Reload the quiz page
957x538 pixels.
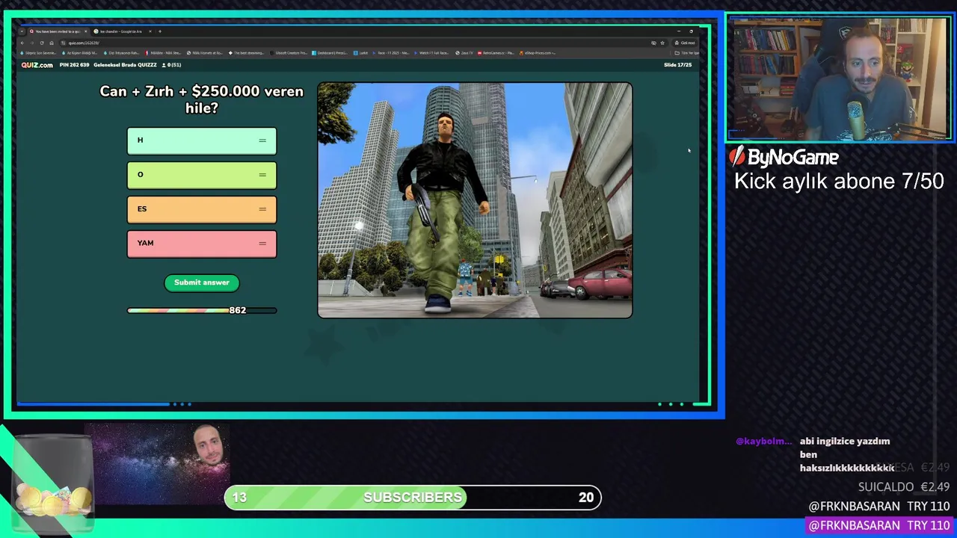pyautogui.click(x=42, y=43)
